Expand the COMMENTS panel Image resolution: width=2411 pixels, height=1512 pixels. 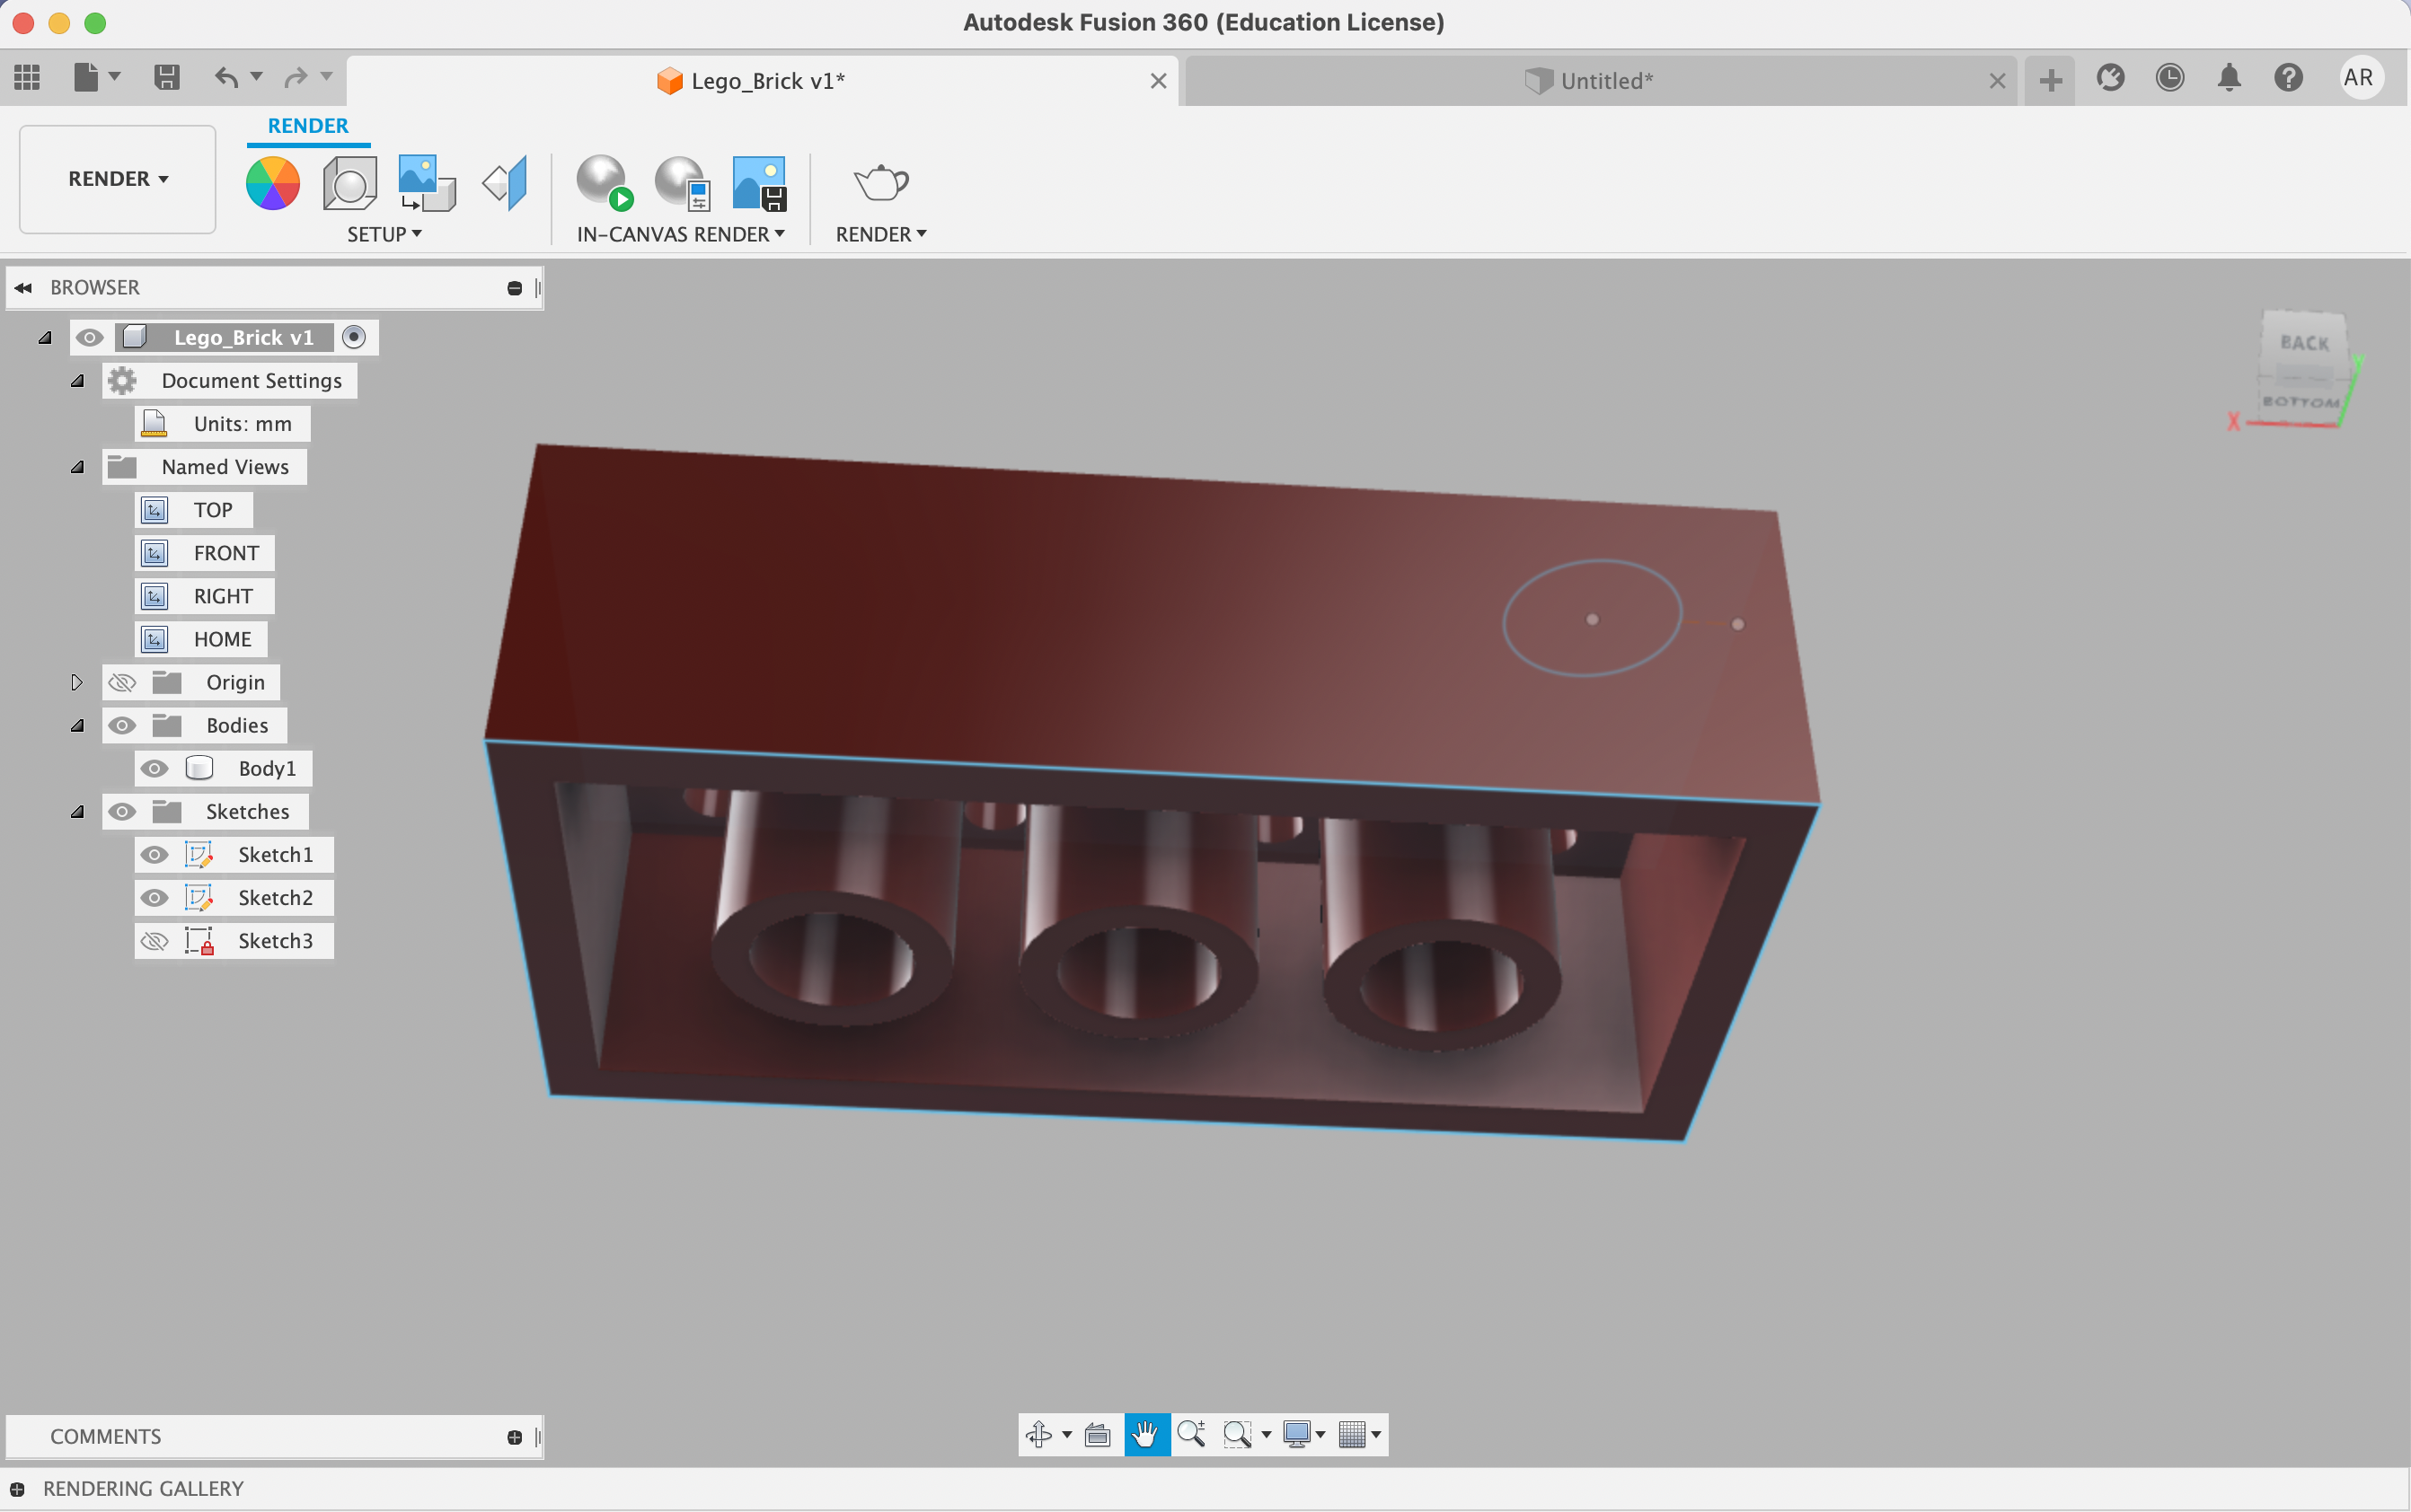pos(514,1437)
